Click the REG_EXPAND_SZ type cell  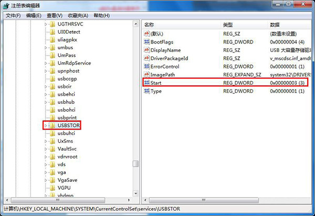click(x=242, y=75)
